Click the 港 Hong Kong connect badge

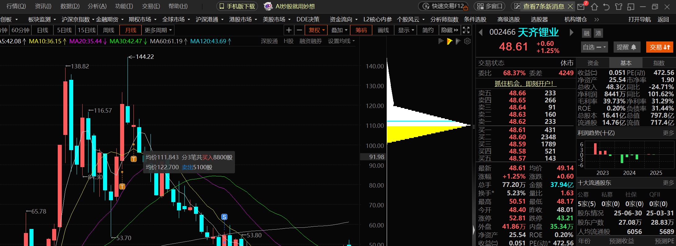coord(598,33)
